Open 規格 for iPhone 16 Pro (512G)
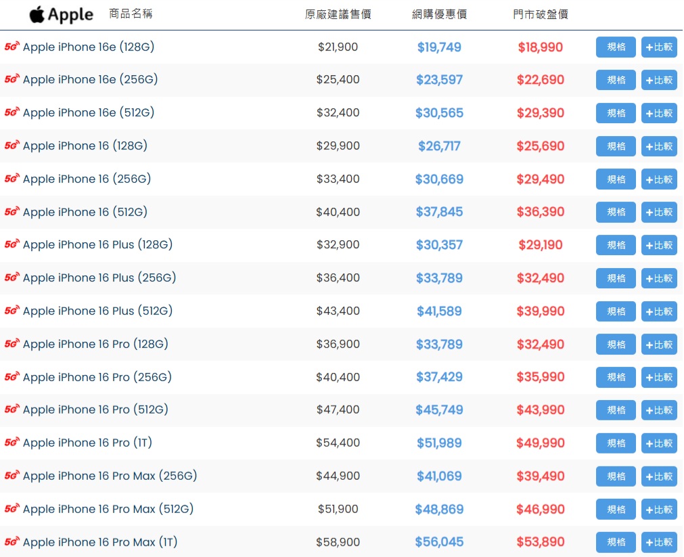Image resolution: width=684 pixels, height=557 pixels. click(x=616, y=410)
